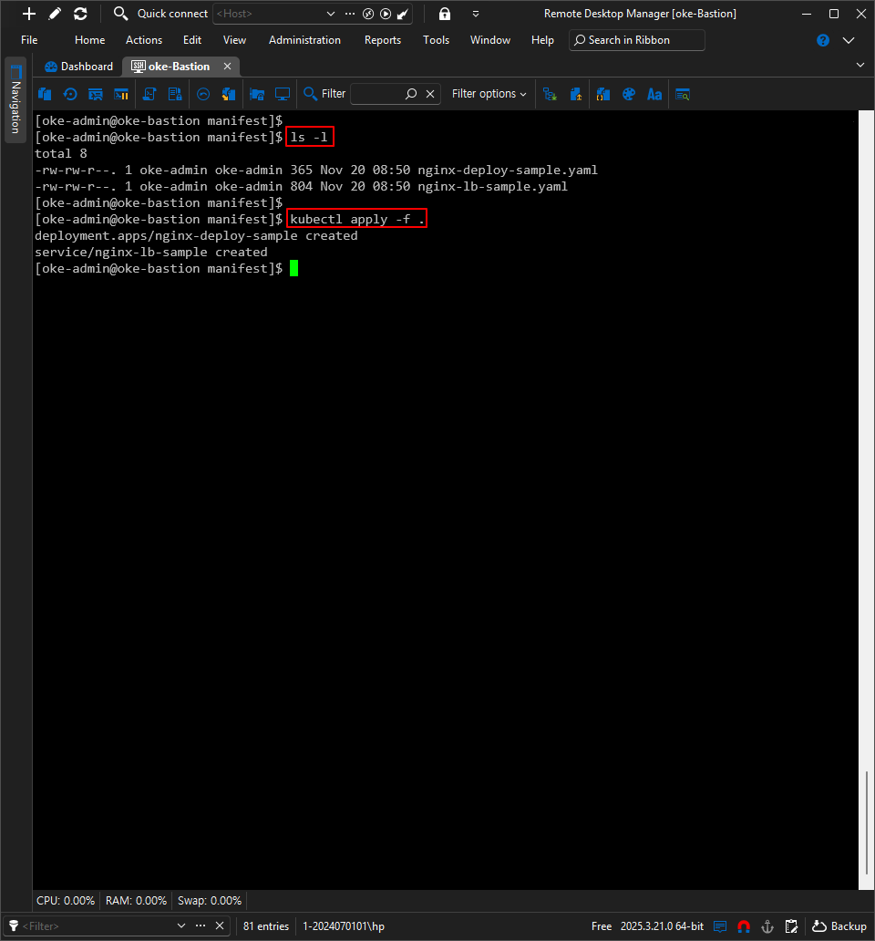Open the color palette icon in terminal toolbar
The width and height of the screenshot is (875, 941).
pos(628,94)
